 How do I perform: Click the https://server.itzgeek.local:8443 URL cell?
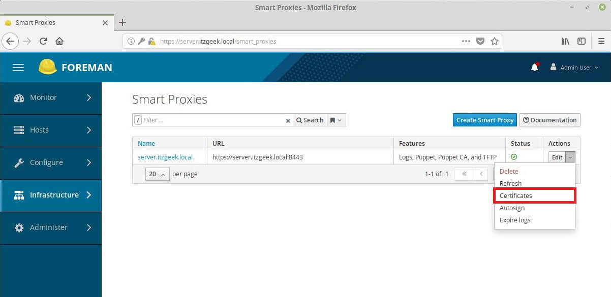point(300,157)
